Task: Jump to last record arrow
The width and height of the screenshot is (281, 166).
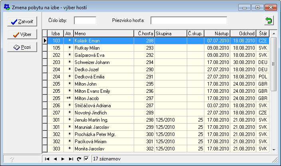Action: (x=70, y=159)
